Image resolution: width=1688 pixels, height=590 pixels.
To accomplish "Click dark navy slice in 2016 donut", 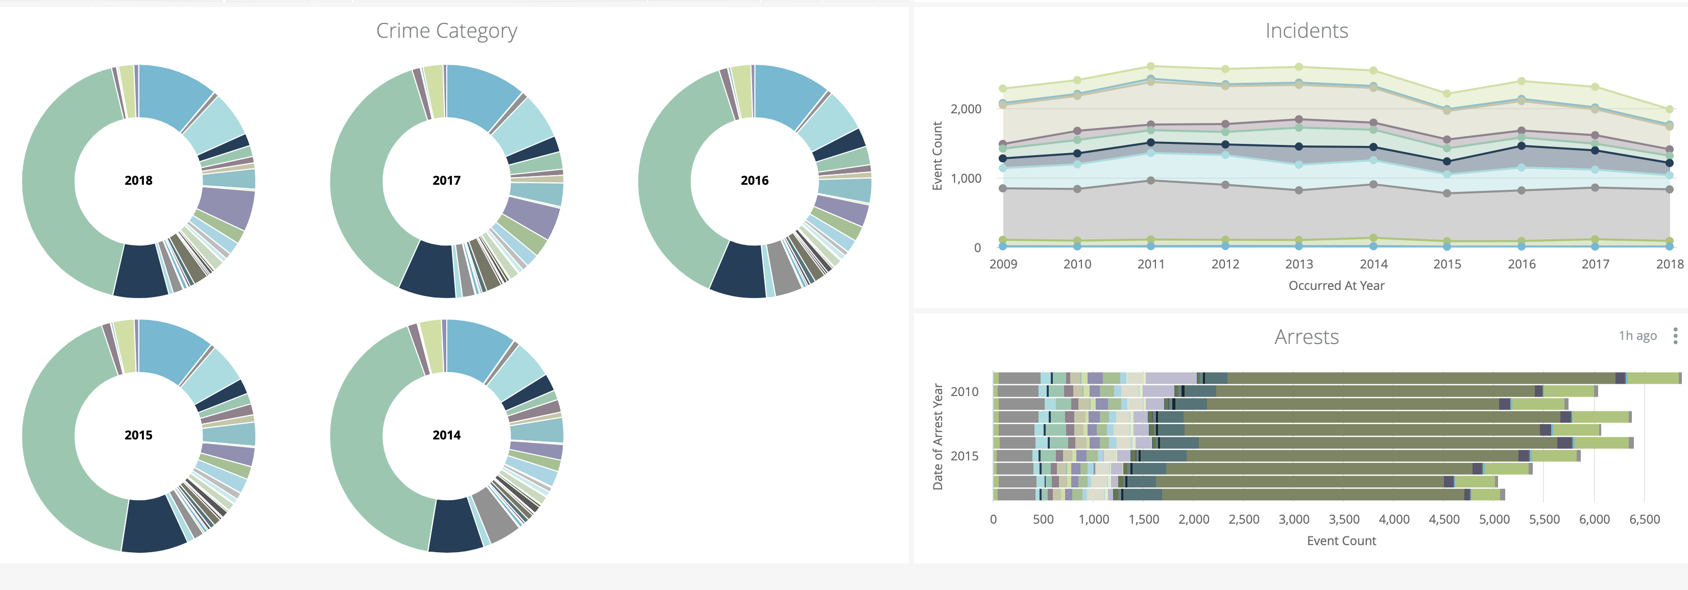I will point(740,270).
